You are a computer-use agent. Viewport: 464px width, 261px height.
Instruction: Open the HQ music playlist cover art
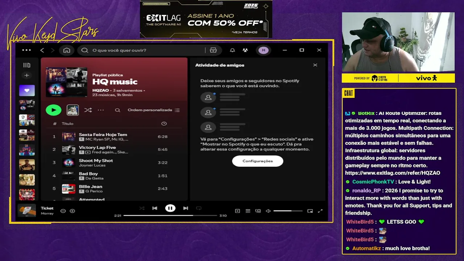point(66,82)
